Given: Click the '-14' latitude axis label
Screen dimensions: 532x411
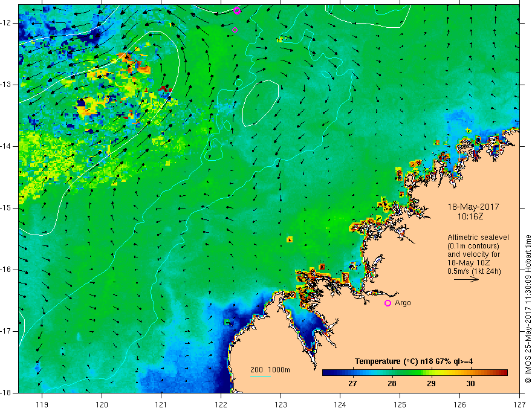Looking at the screenshot, I should [7, 146].
